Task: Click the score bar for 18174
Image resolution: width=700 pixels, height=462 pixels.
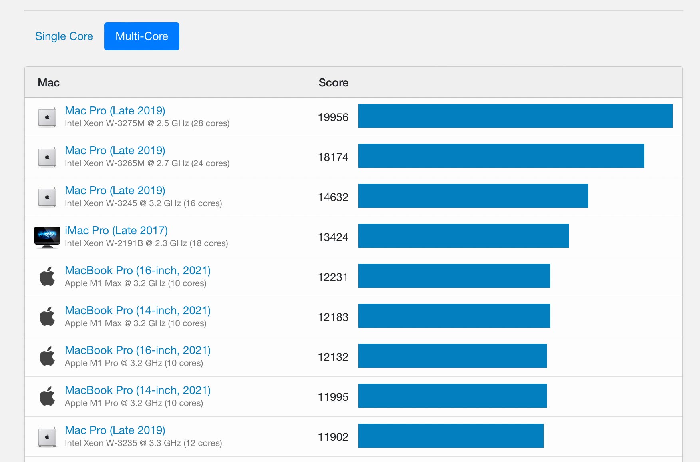Action: (501, 156)
